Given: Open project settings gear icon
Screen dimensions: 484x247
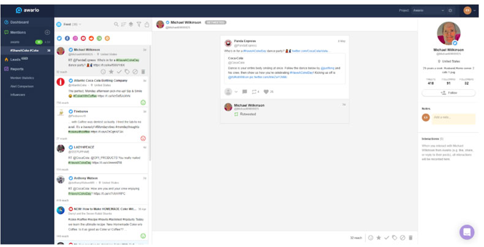Looking at the screenshot, I should coord(450,10).
